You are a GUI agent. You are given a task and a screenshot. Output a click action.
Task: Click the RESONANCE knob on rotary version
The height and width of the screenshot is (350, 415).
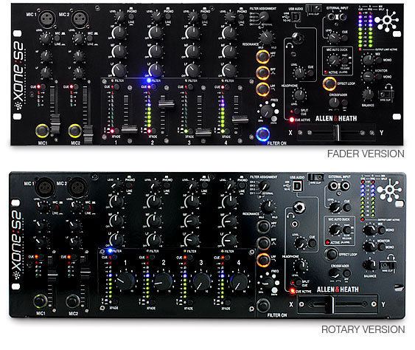[x=268, y=207]
